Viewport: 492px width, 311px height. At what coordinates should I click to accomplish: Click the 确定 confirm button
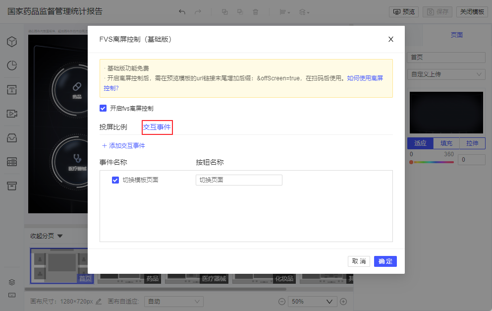[x=385, y=261]
